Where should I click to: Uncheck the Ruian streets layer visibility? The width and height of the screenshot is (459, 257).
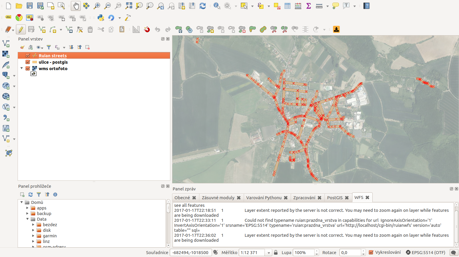28,55
